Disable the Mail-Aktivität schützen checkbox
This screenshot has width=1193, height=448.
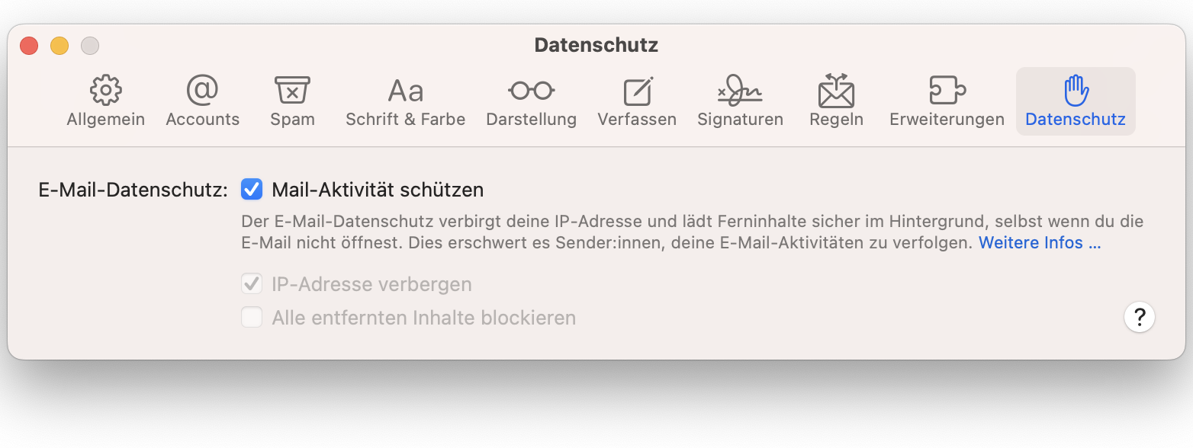coord(252,189)
